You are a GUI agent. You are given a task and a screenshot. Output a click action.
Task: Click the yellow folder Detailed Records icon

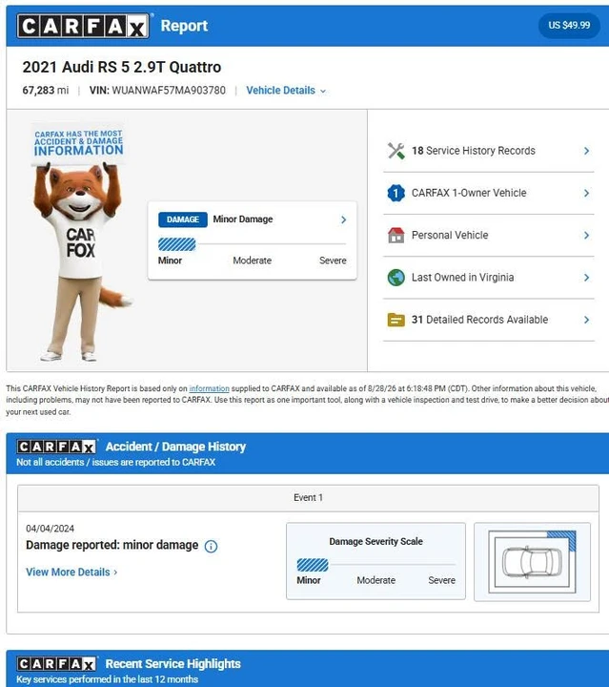pyautogui.click(x=396, y=320)
